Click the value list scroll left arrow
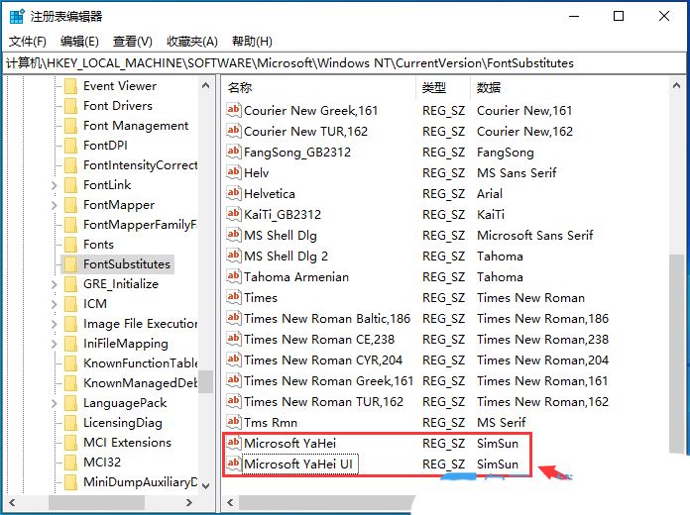690x515 pixels. tap(230, 502)
